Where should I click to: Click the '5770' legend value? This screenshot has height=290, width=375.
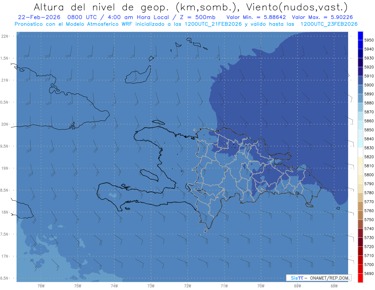tap(369, 201)
